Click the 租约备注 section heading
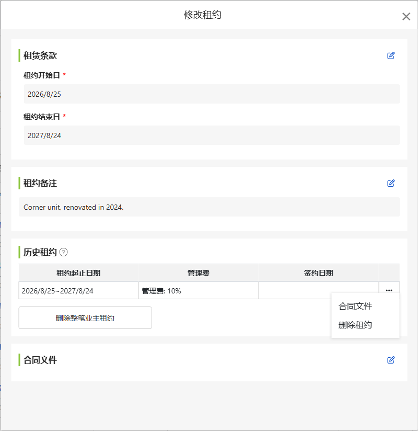This screenshot has height=431, width=418. pos(40,183)
